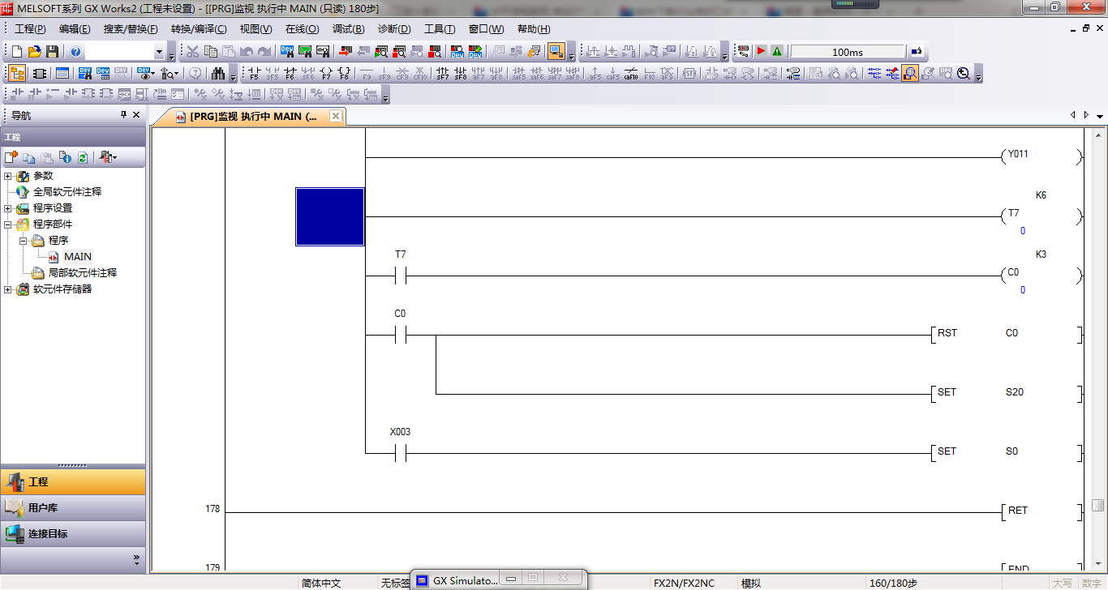Select the MAIN program monitoring tab
This screenshot has width=1108, height=590.
click(x=251, y=117)
